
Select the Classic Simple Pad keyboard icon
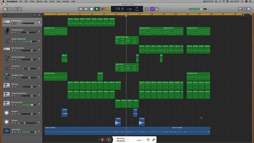[7, 40]
